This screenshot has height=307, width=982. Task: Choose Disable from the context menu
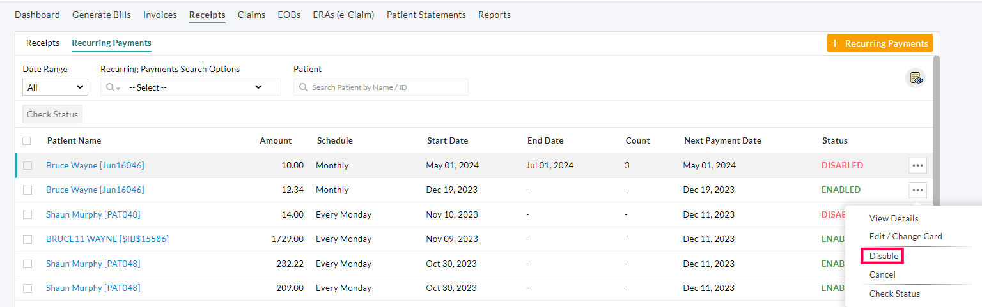(884, 256)
